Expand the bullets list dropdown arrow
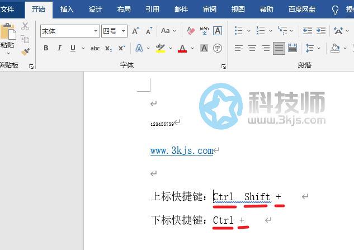Image resolution: width=354 pixels, height=250 pixels. [x=248, y=31]
